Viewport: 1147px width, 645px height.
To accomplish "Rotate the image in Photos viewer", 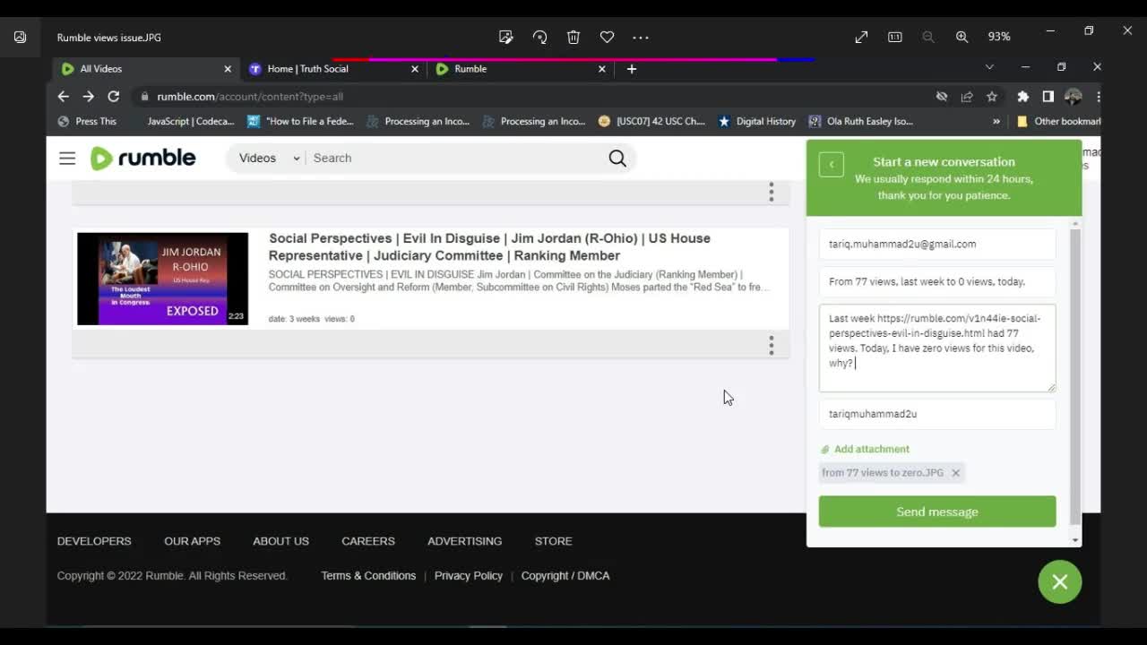I will click(539, 37).
